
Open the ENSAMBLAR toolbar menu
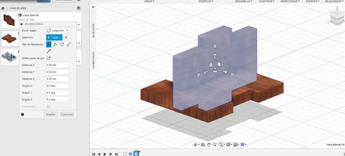click(243, 1)
